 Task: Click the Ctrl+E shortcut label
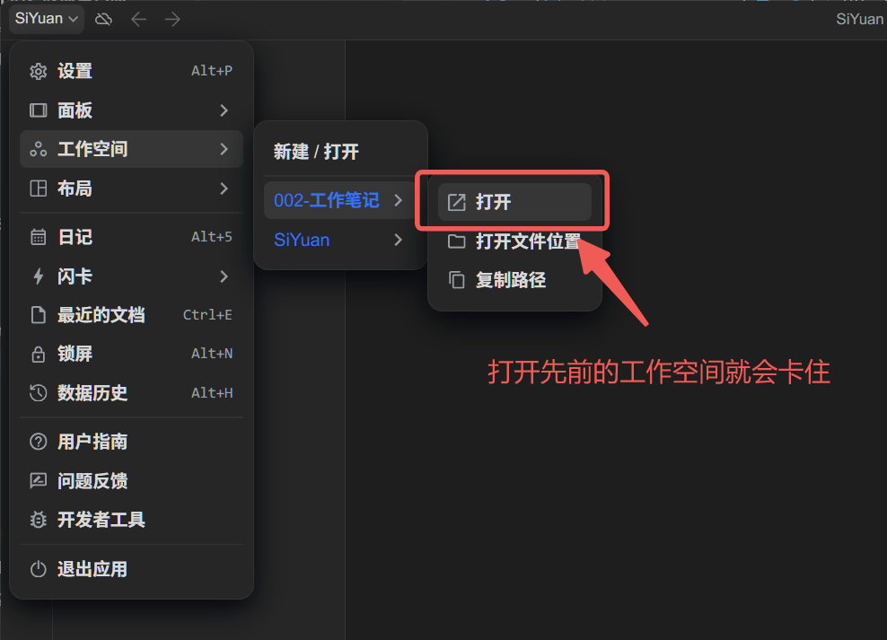(207, 315)
